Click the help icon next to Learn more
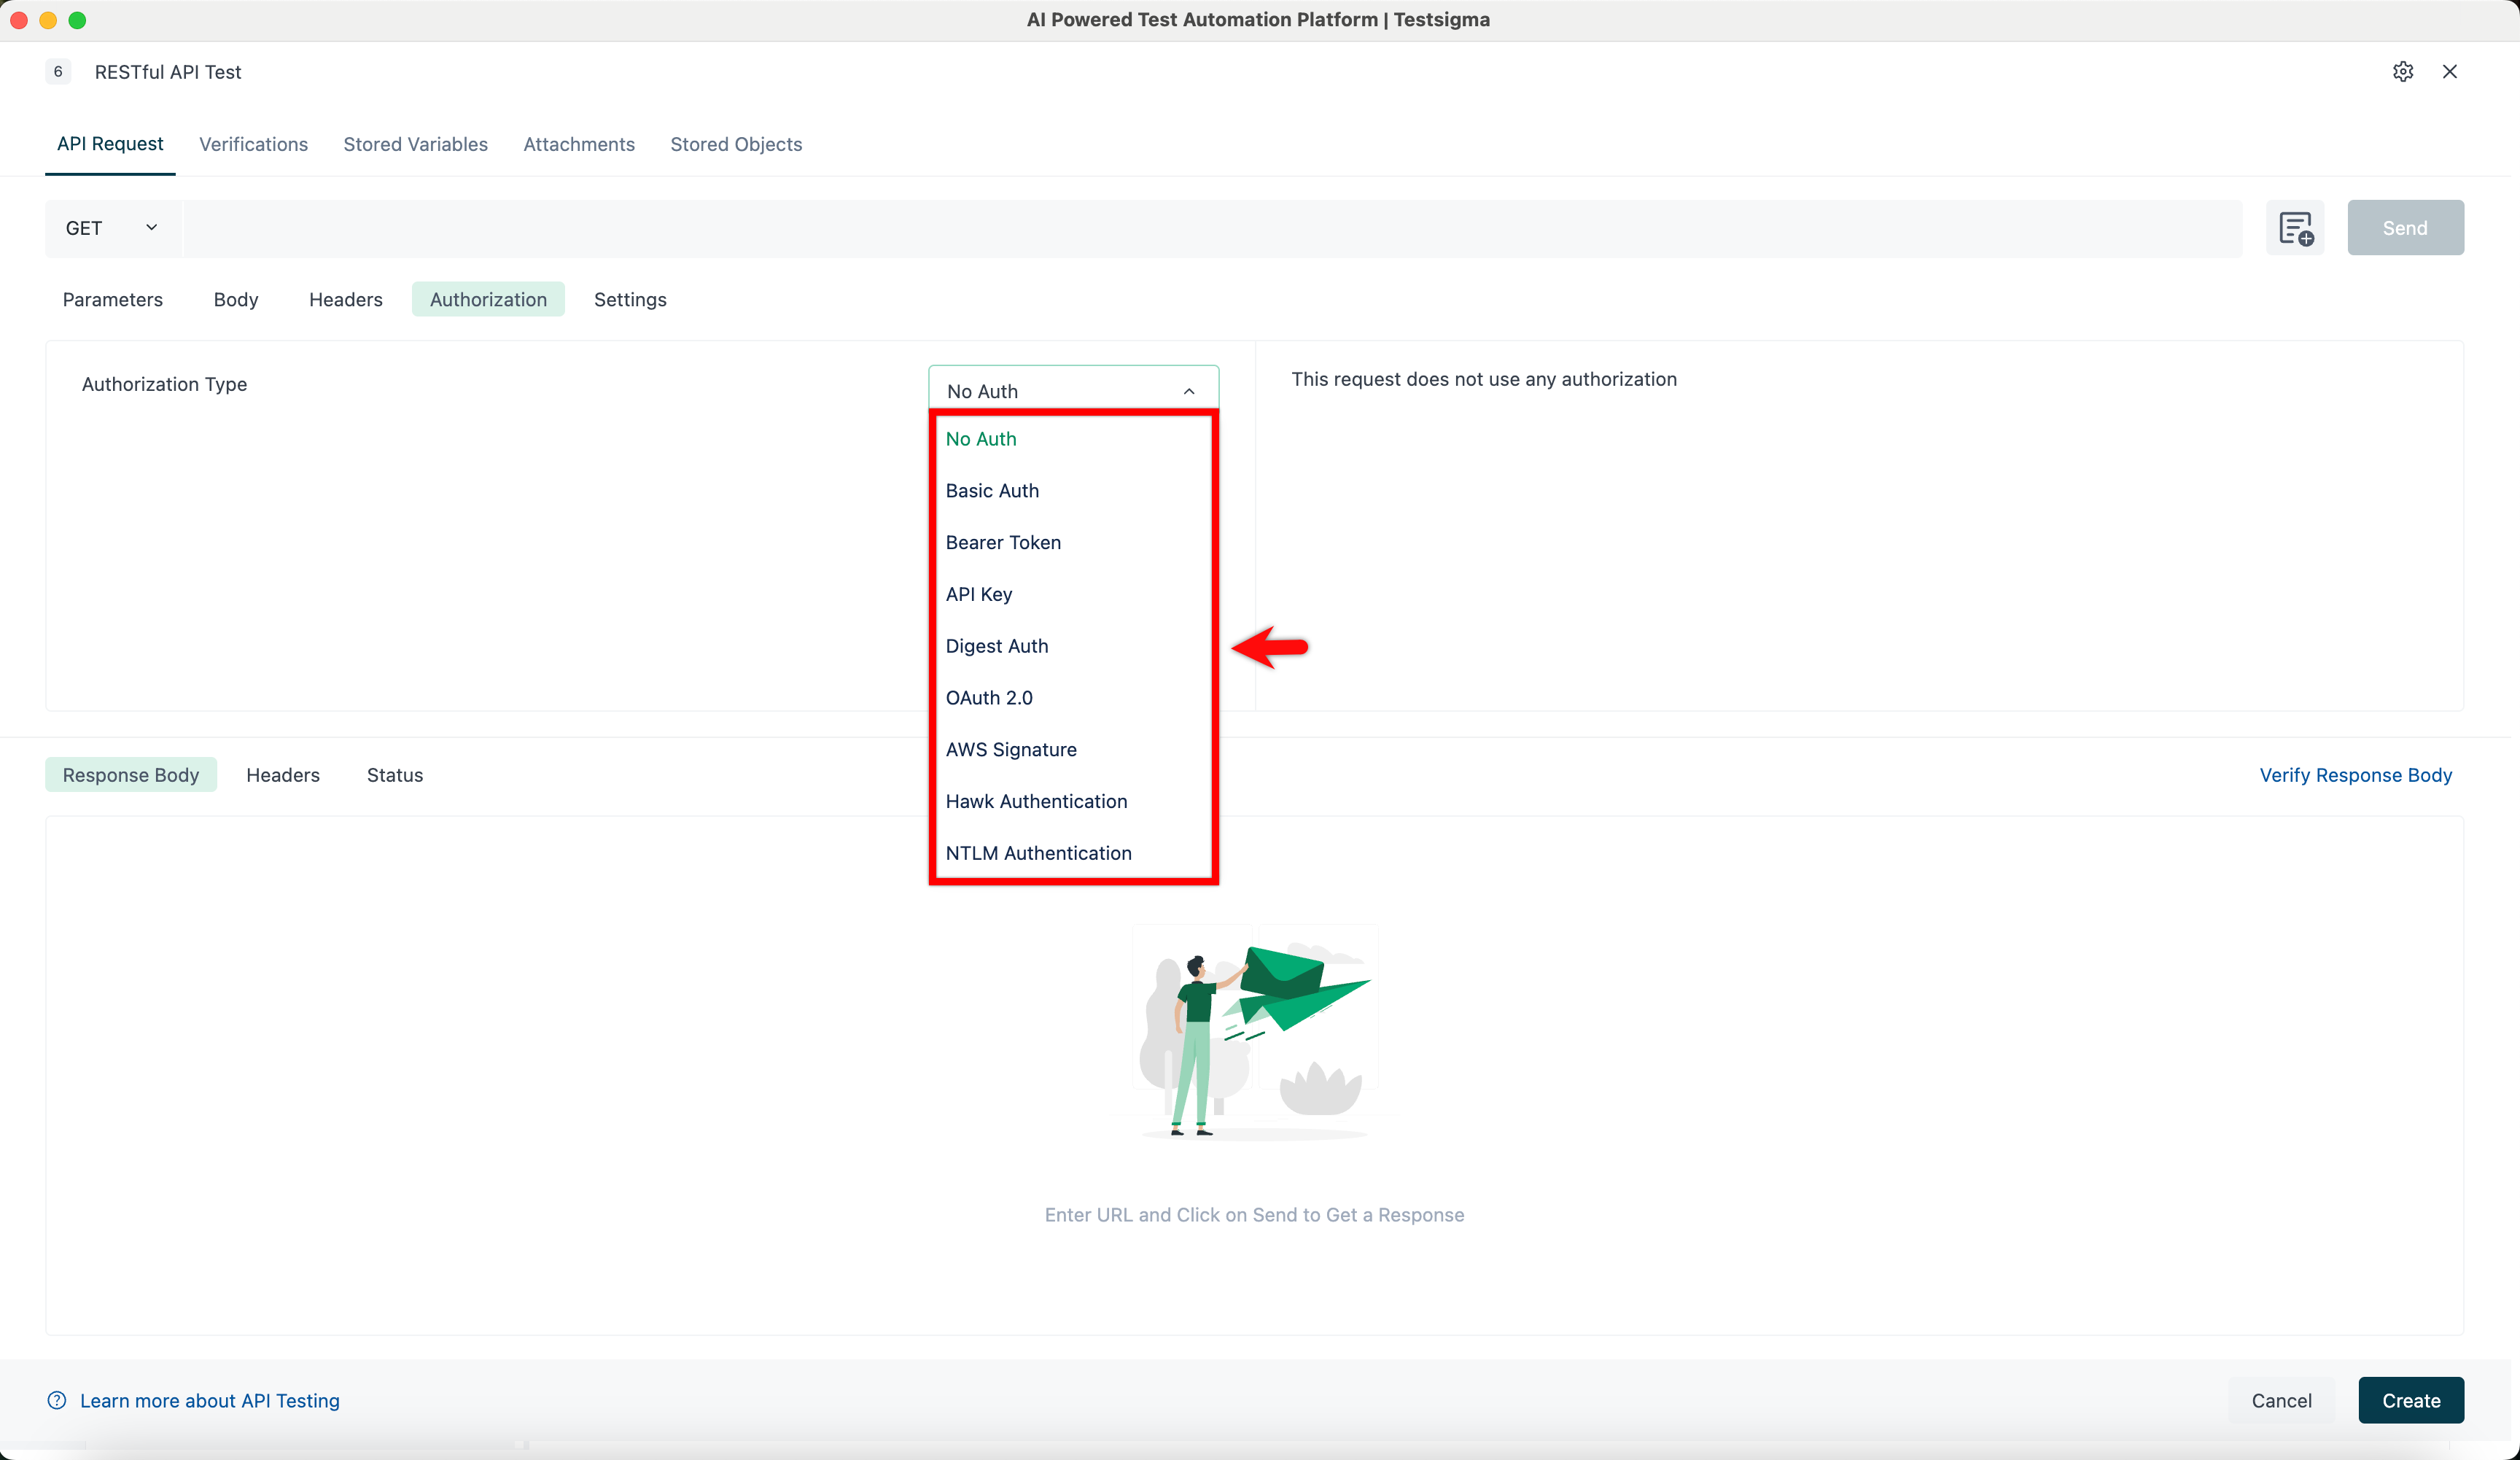2520x1460 pixels. (56, 1400)
